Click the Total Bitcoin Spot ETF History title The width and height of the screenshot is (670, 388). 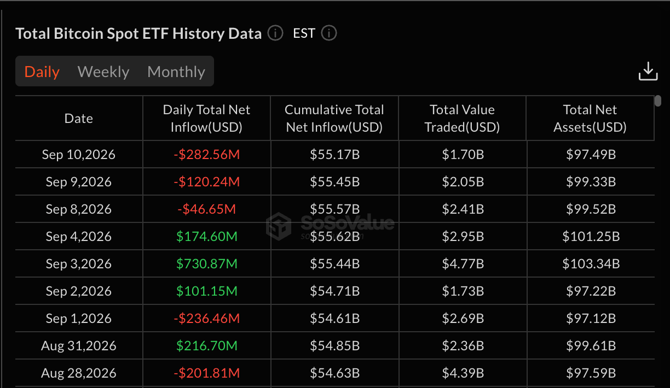tap(139, 33)
